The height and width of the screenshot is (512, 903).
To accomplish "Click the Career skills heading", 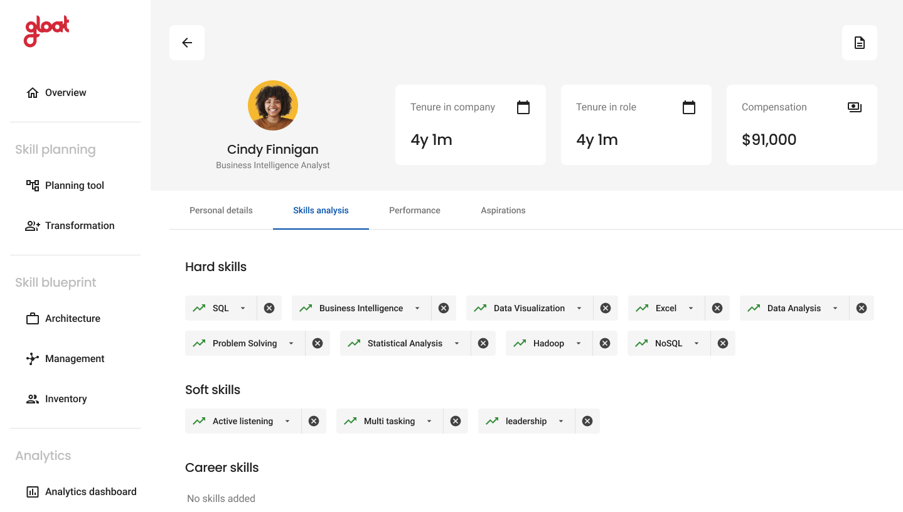I will pos(222,467).
